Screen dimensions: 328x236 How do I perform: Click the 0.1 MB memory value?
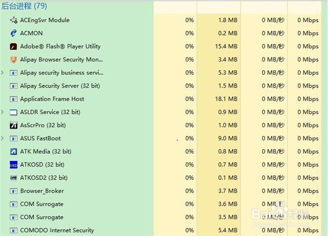[228, 178]
